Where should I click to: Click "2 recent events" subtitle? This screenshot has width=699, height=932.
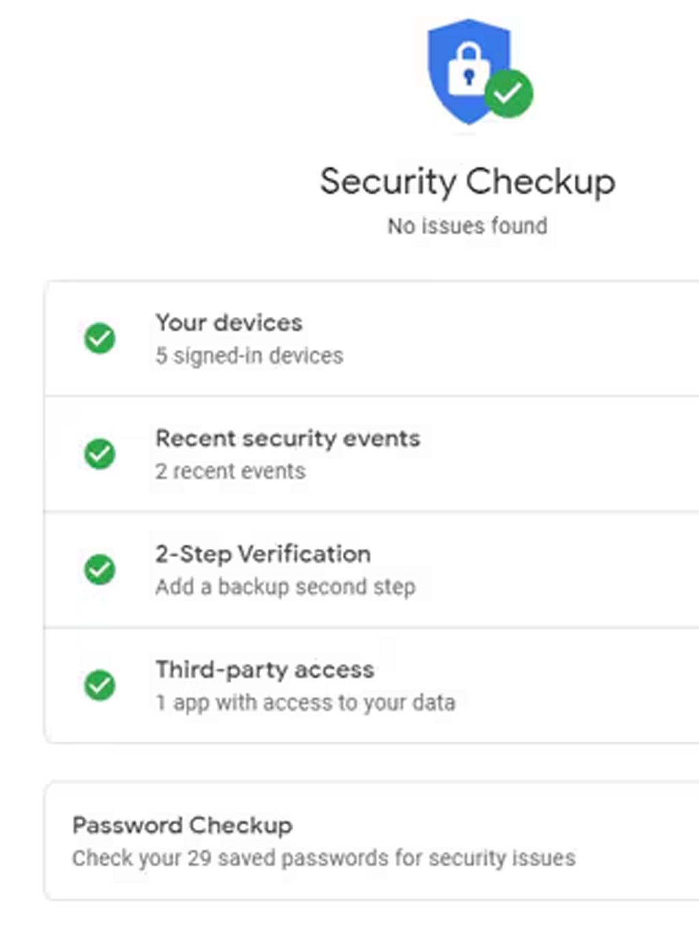tap(230, 471)
